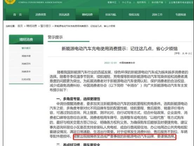Open the 专题报道 navigation tab
This screenshot has height=146, width=194.
coord(181,15)
